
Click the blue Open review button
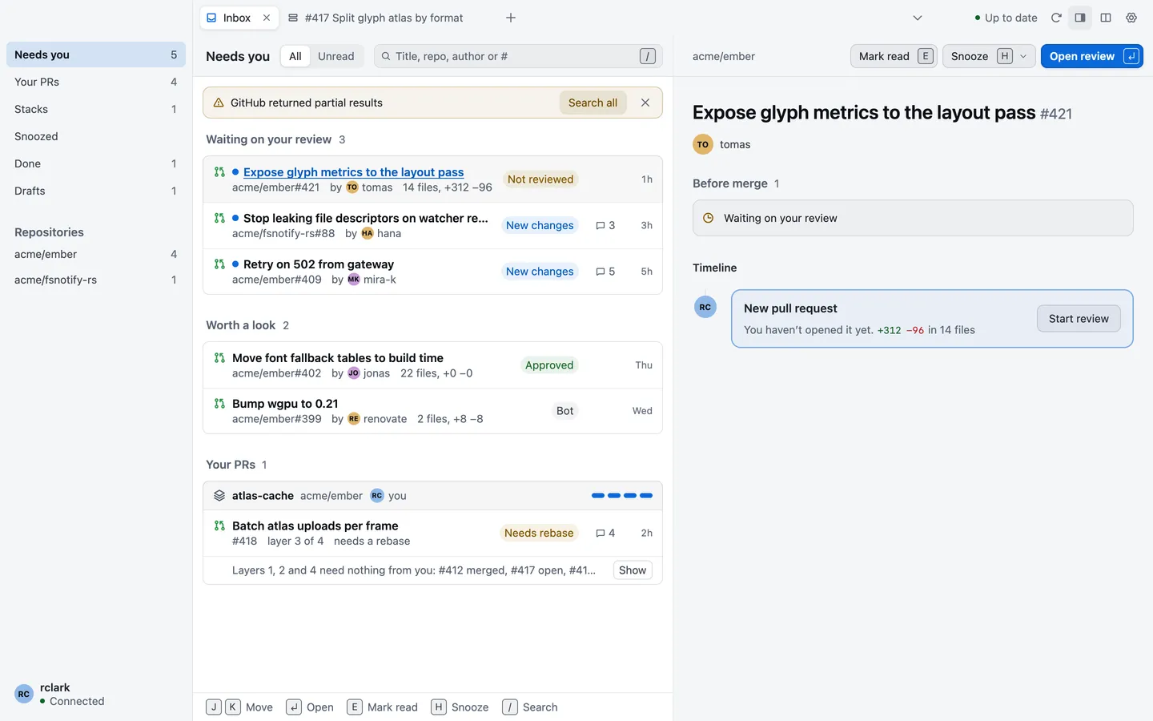point(1092,56)
